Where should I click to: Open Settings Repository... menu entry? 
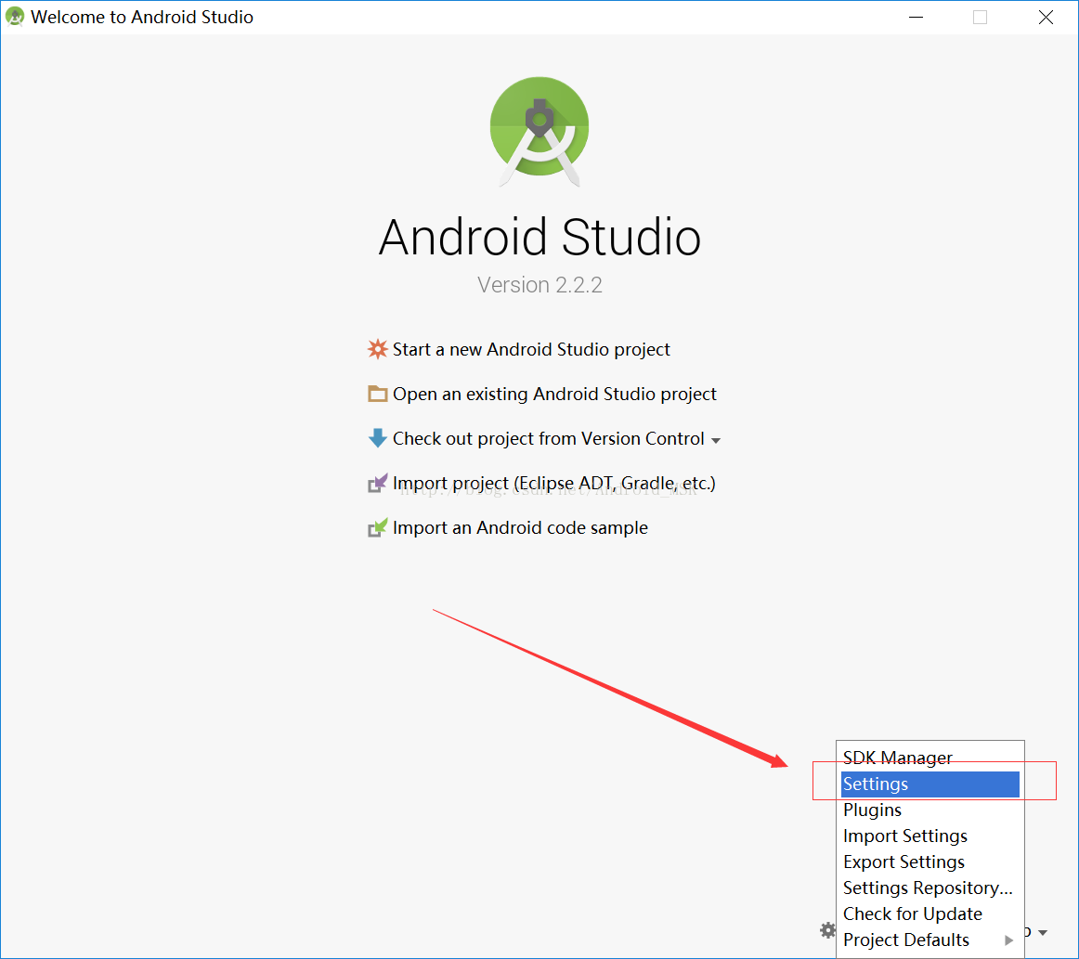[x=929, y=888]
